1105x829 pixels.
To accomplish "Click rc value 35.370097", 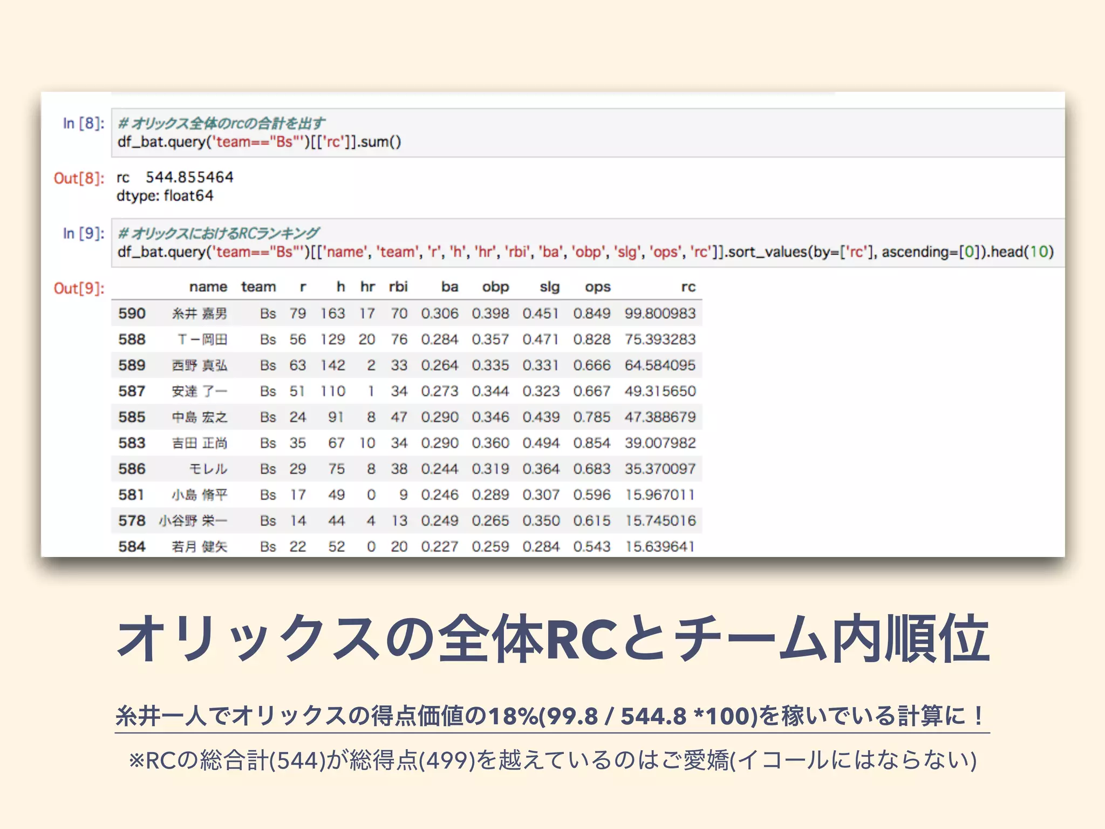I will pyautogui.click(x=660, y=468).
